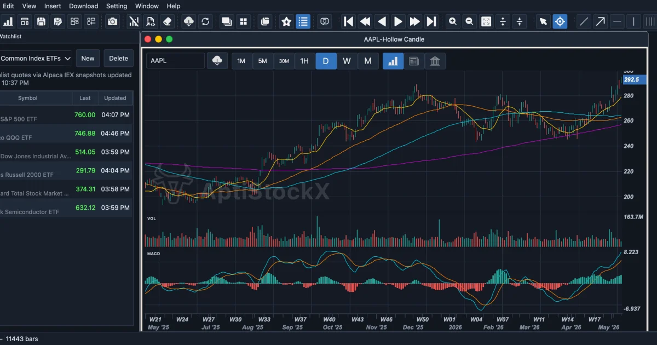The width and height of the screenshot is (657, 345).
Task: Open the Download menu
Action: pyautogui.click(x=84, y=6)
